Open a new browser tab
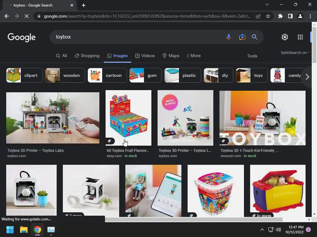Screen dimensions: 317x237 pos(84,5)
